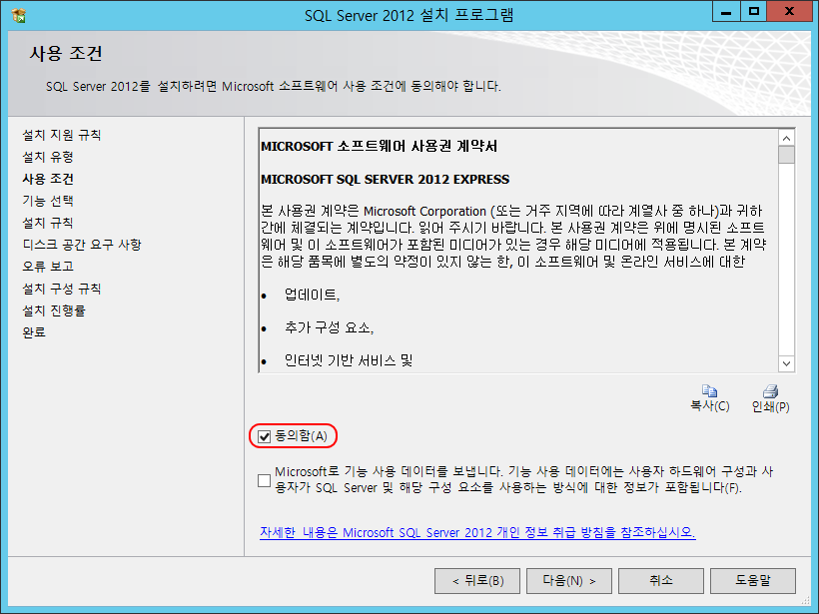The width and height of the screenshot is (819, 614).
Task: Cancel setup with the 취소 button
Action: tap(661, 581)
